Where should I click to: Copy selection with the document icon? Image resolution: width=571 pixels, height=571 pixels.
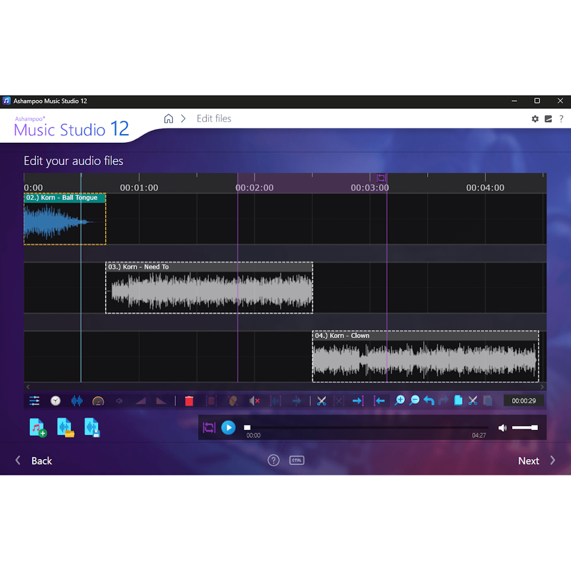pyautogui.click(x=458, y=401)
